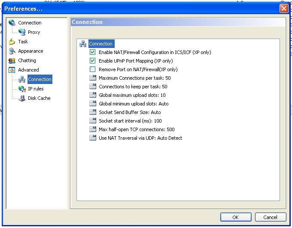This screenshot has height=228, width=292.
Task: Click the Task category icon
Action: (12, 42)
